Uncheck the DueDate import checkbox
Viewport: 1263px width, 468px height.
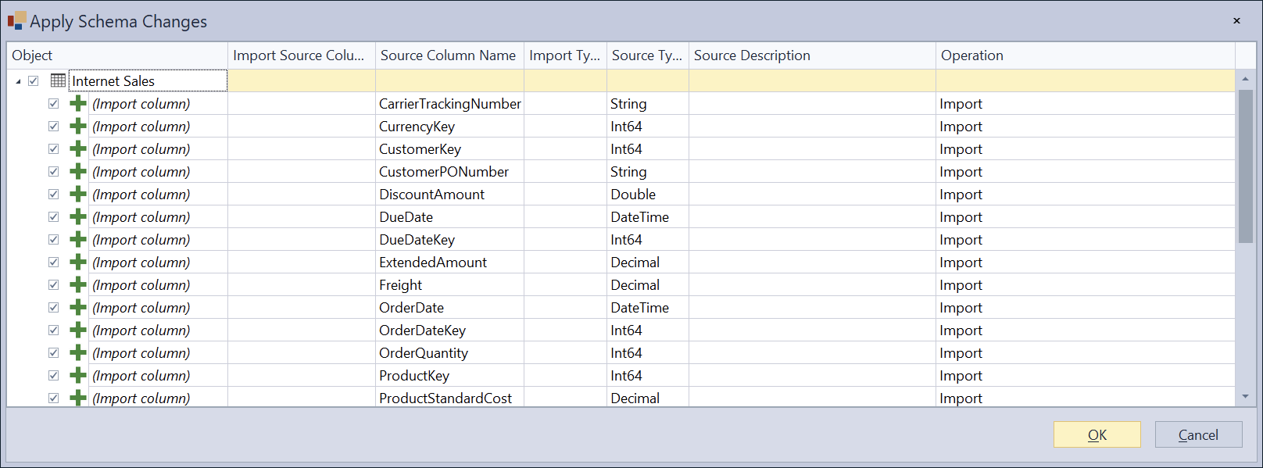pos(54,216)
